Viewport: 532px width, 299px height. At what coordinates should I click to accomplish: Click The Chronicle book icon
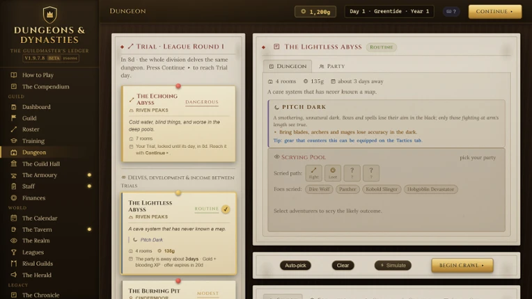[x=13, y=295]
